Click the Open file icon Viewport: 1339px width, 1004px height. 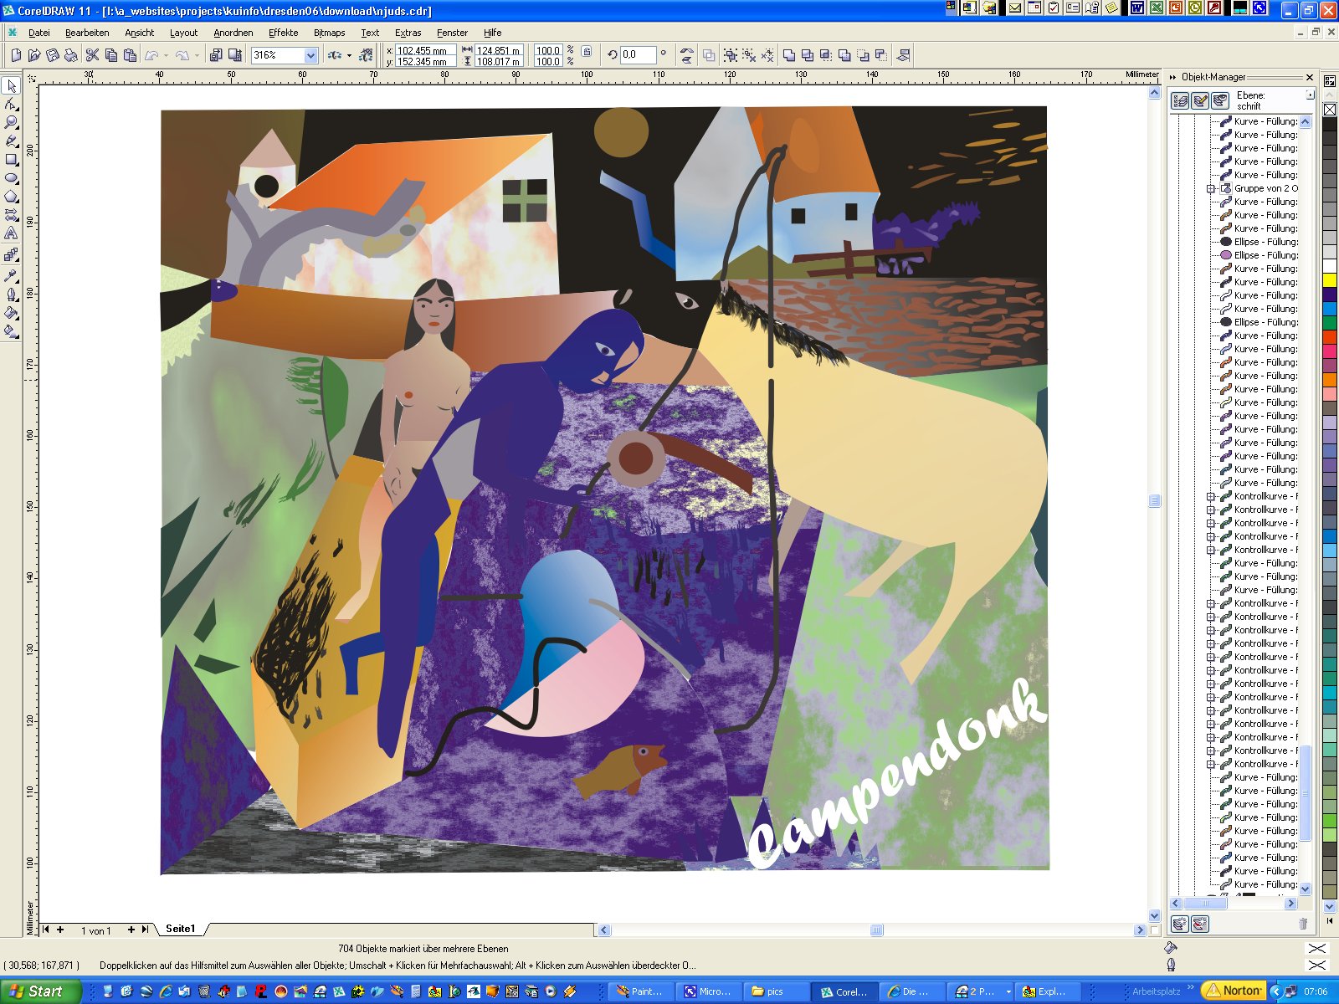tap(34, 55)
